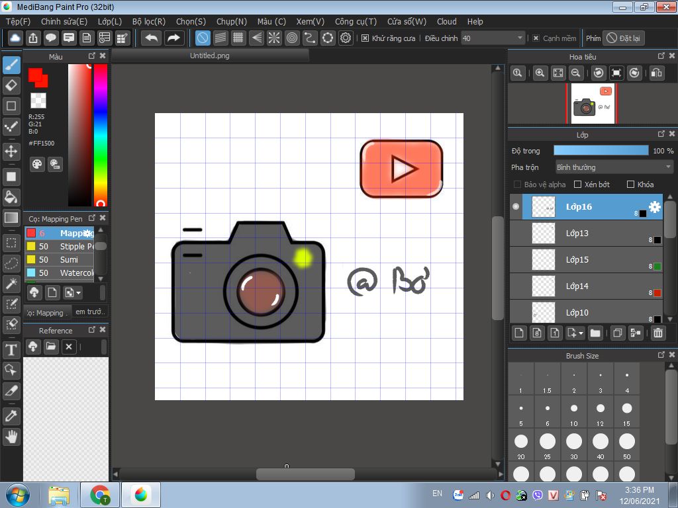Select the Bucket fill tool
The image size is (678, 508).
click(x=11, y=197)
